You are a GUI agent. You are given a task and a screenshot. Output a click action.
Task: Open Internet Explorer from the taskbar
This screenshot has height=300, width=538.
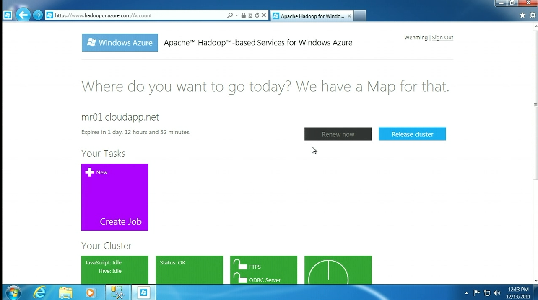(x=39, y=292)
